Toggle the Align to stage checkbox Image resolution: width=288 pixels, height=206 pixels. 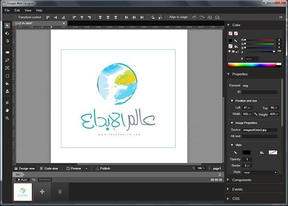point(166,17)
